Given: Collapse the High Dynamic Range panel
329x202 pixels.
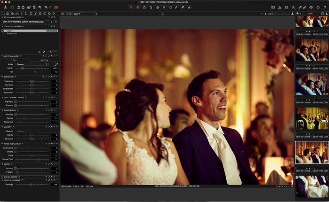Looking at the screenshot, I should click(2, 97).
